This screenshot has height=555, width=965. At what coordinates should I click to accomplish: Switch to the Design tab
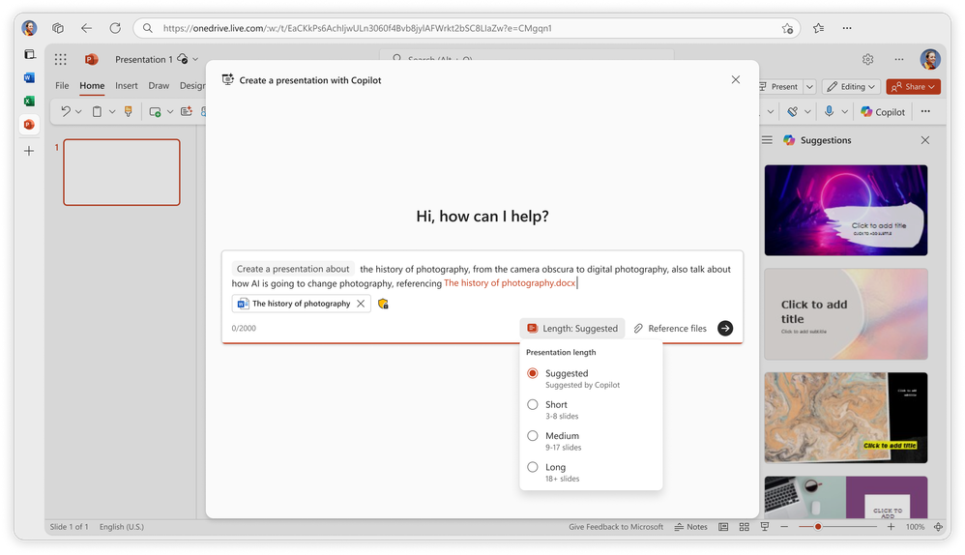pos(192,85)
